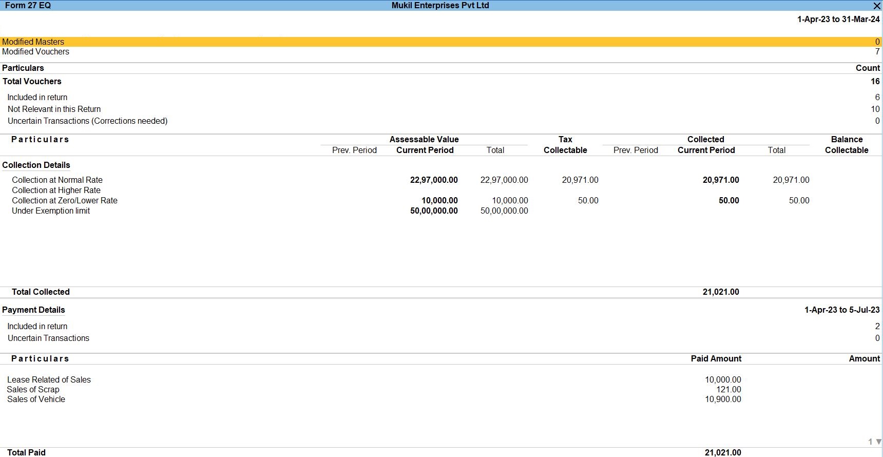Viewport: 883px width, 457px height.
Task: Open the Modified Vouchers row
Action: coord(441,51)
